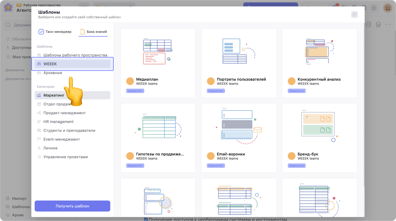This screenshot has height=221, width=396.
Task: Click the Портреты пользователей title
Action: click(241, 79)
